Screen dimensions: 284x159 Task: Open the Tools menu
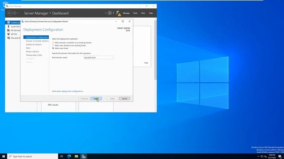tap(135, 13)
